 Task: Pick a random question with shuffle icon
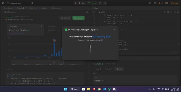coord(32,3)
